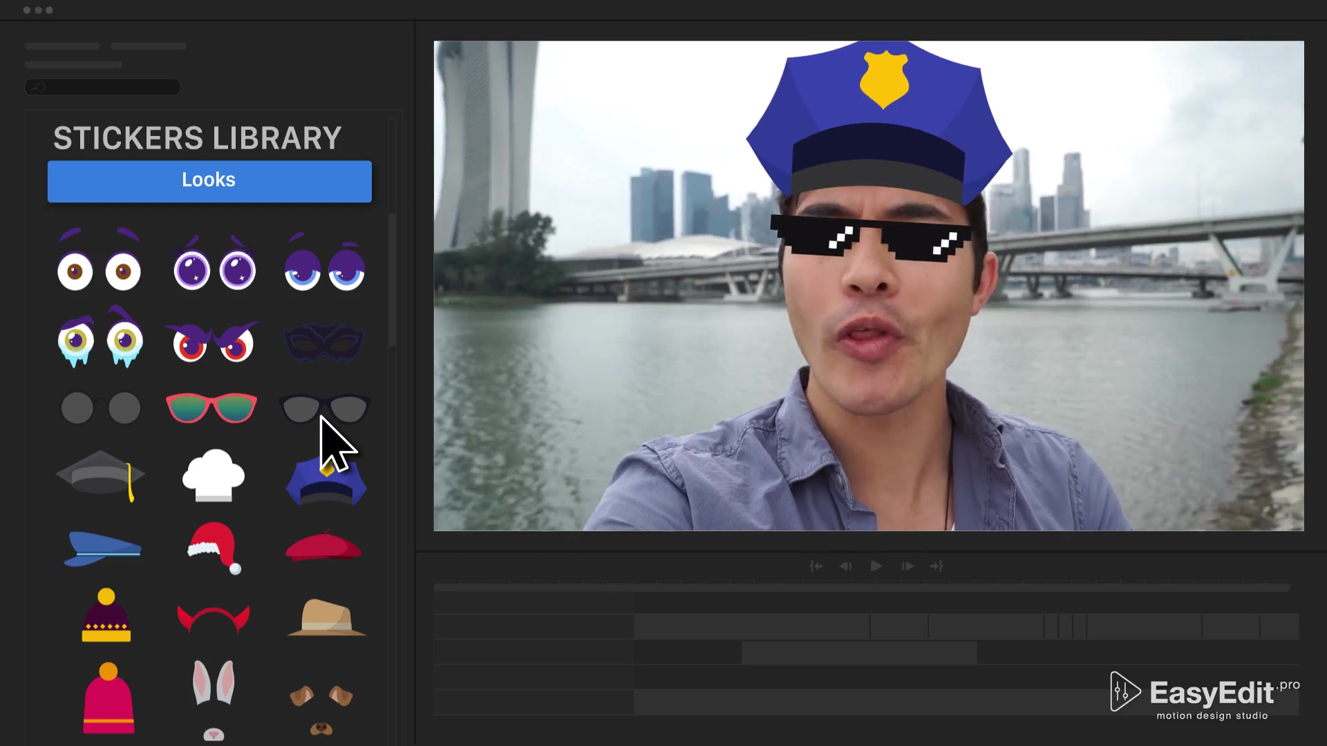Choose the sleepy blue eyes sticker
The width and height of the screenshot is (1327, 746).
[324, 262]
